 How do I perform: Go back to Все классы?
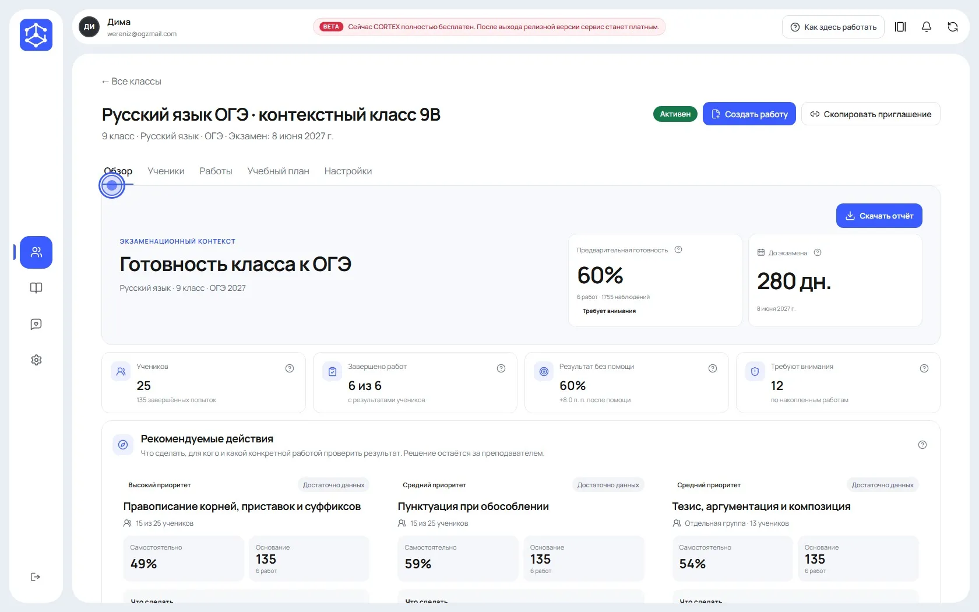[x=132, y=82]
